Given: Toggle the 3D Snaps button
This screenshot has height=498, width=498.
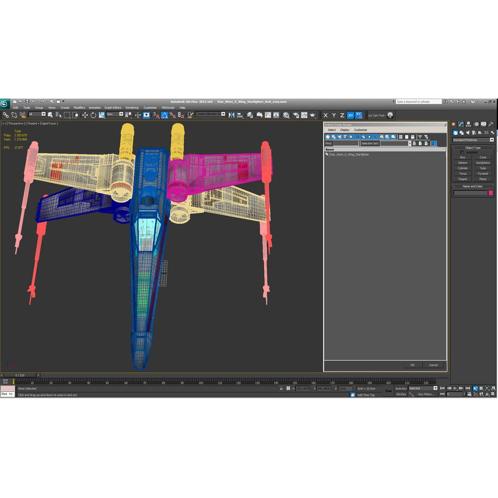Looking at the screenshot, I should pos(156,115).
